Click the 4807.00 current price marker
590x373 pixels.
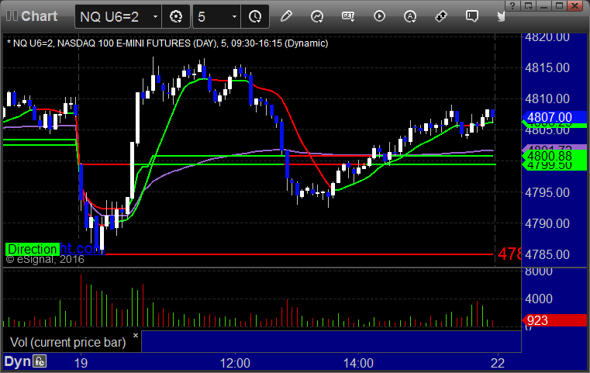tap(554, 117)
